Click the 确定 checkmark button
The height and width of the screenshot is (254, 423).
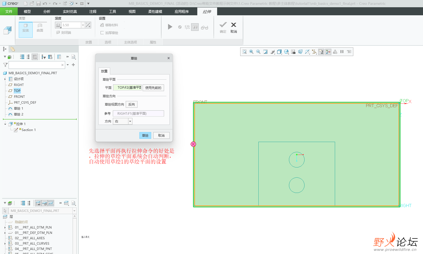pyautogui.click(x=223, y=28)
